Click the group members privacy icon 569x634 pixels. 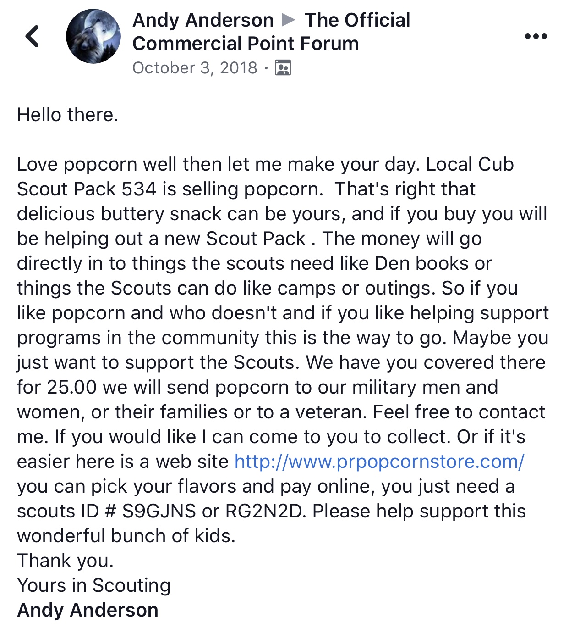tap(283, 68)
